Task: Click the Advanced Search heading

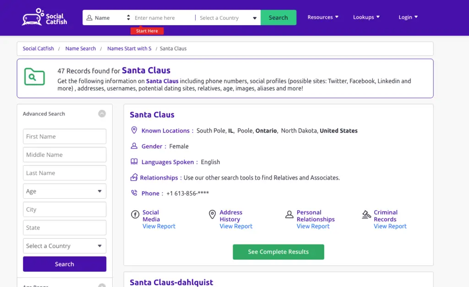Action: pos(44,114)
